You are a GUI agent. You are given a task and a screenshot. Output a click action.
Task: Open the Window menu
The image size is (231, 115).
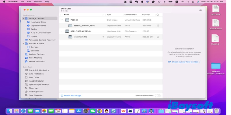pyautogui.click(x=38, y=1)
